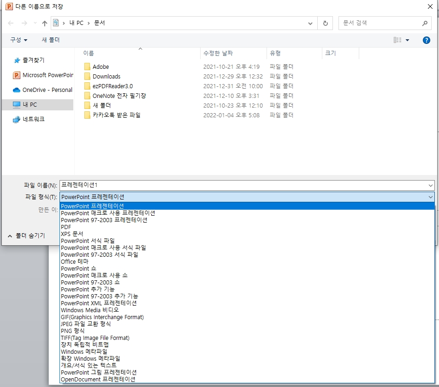Open the view options dropdown arrow

[x=407, y=40]
